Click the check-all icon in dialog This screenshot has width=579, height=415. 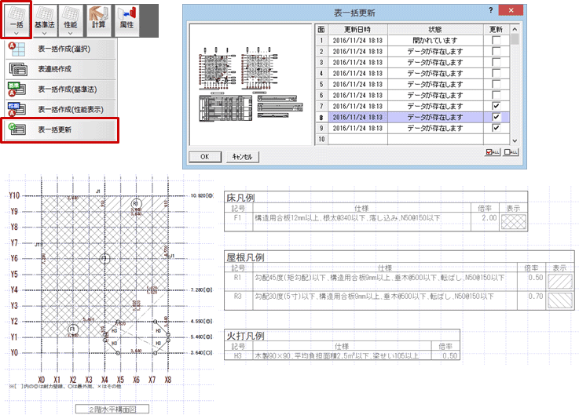click(x=491, y=152)
